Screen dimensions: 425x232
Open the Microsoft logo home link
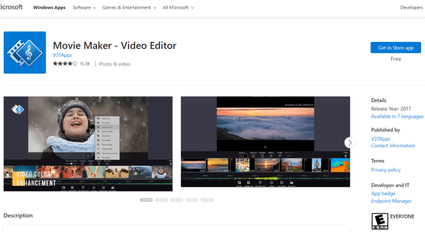(11, 7)
